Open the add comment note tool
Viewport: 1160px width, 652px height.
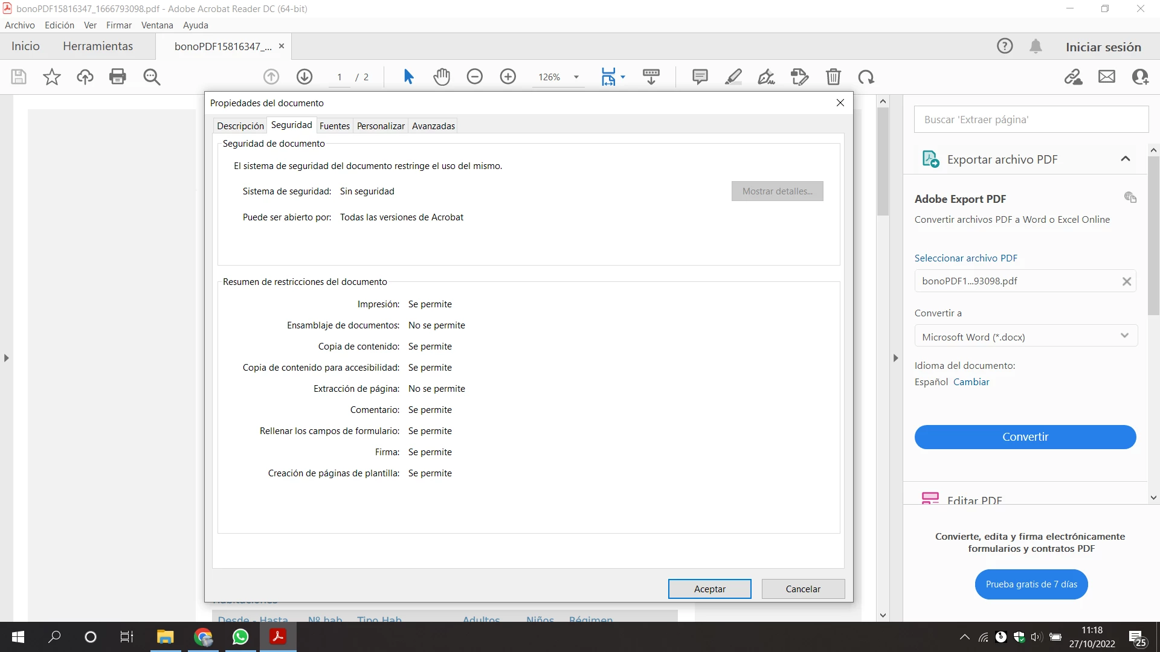[x=700, y=77]
